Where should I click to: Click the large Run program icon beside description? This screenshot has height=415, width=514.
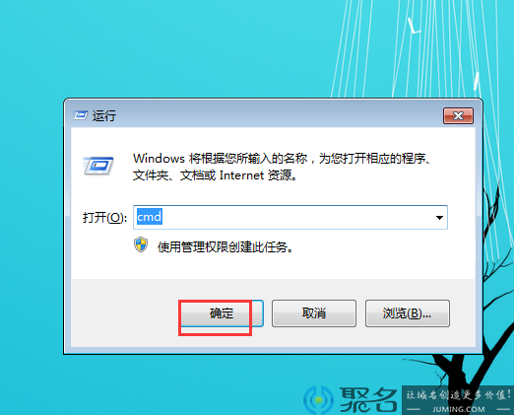point(98,166)
